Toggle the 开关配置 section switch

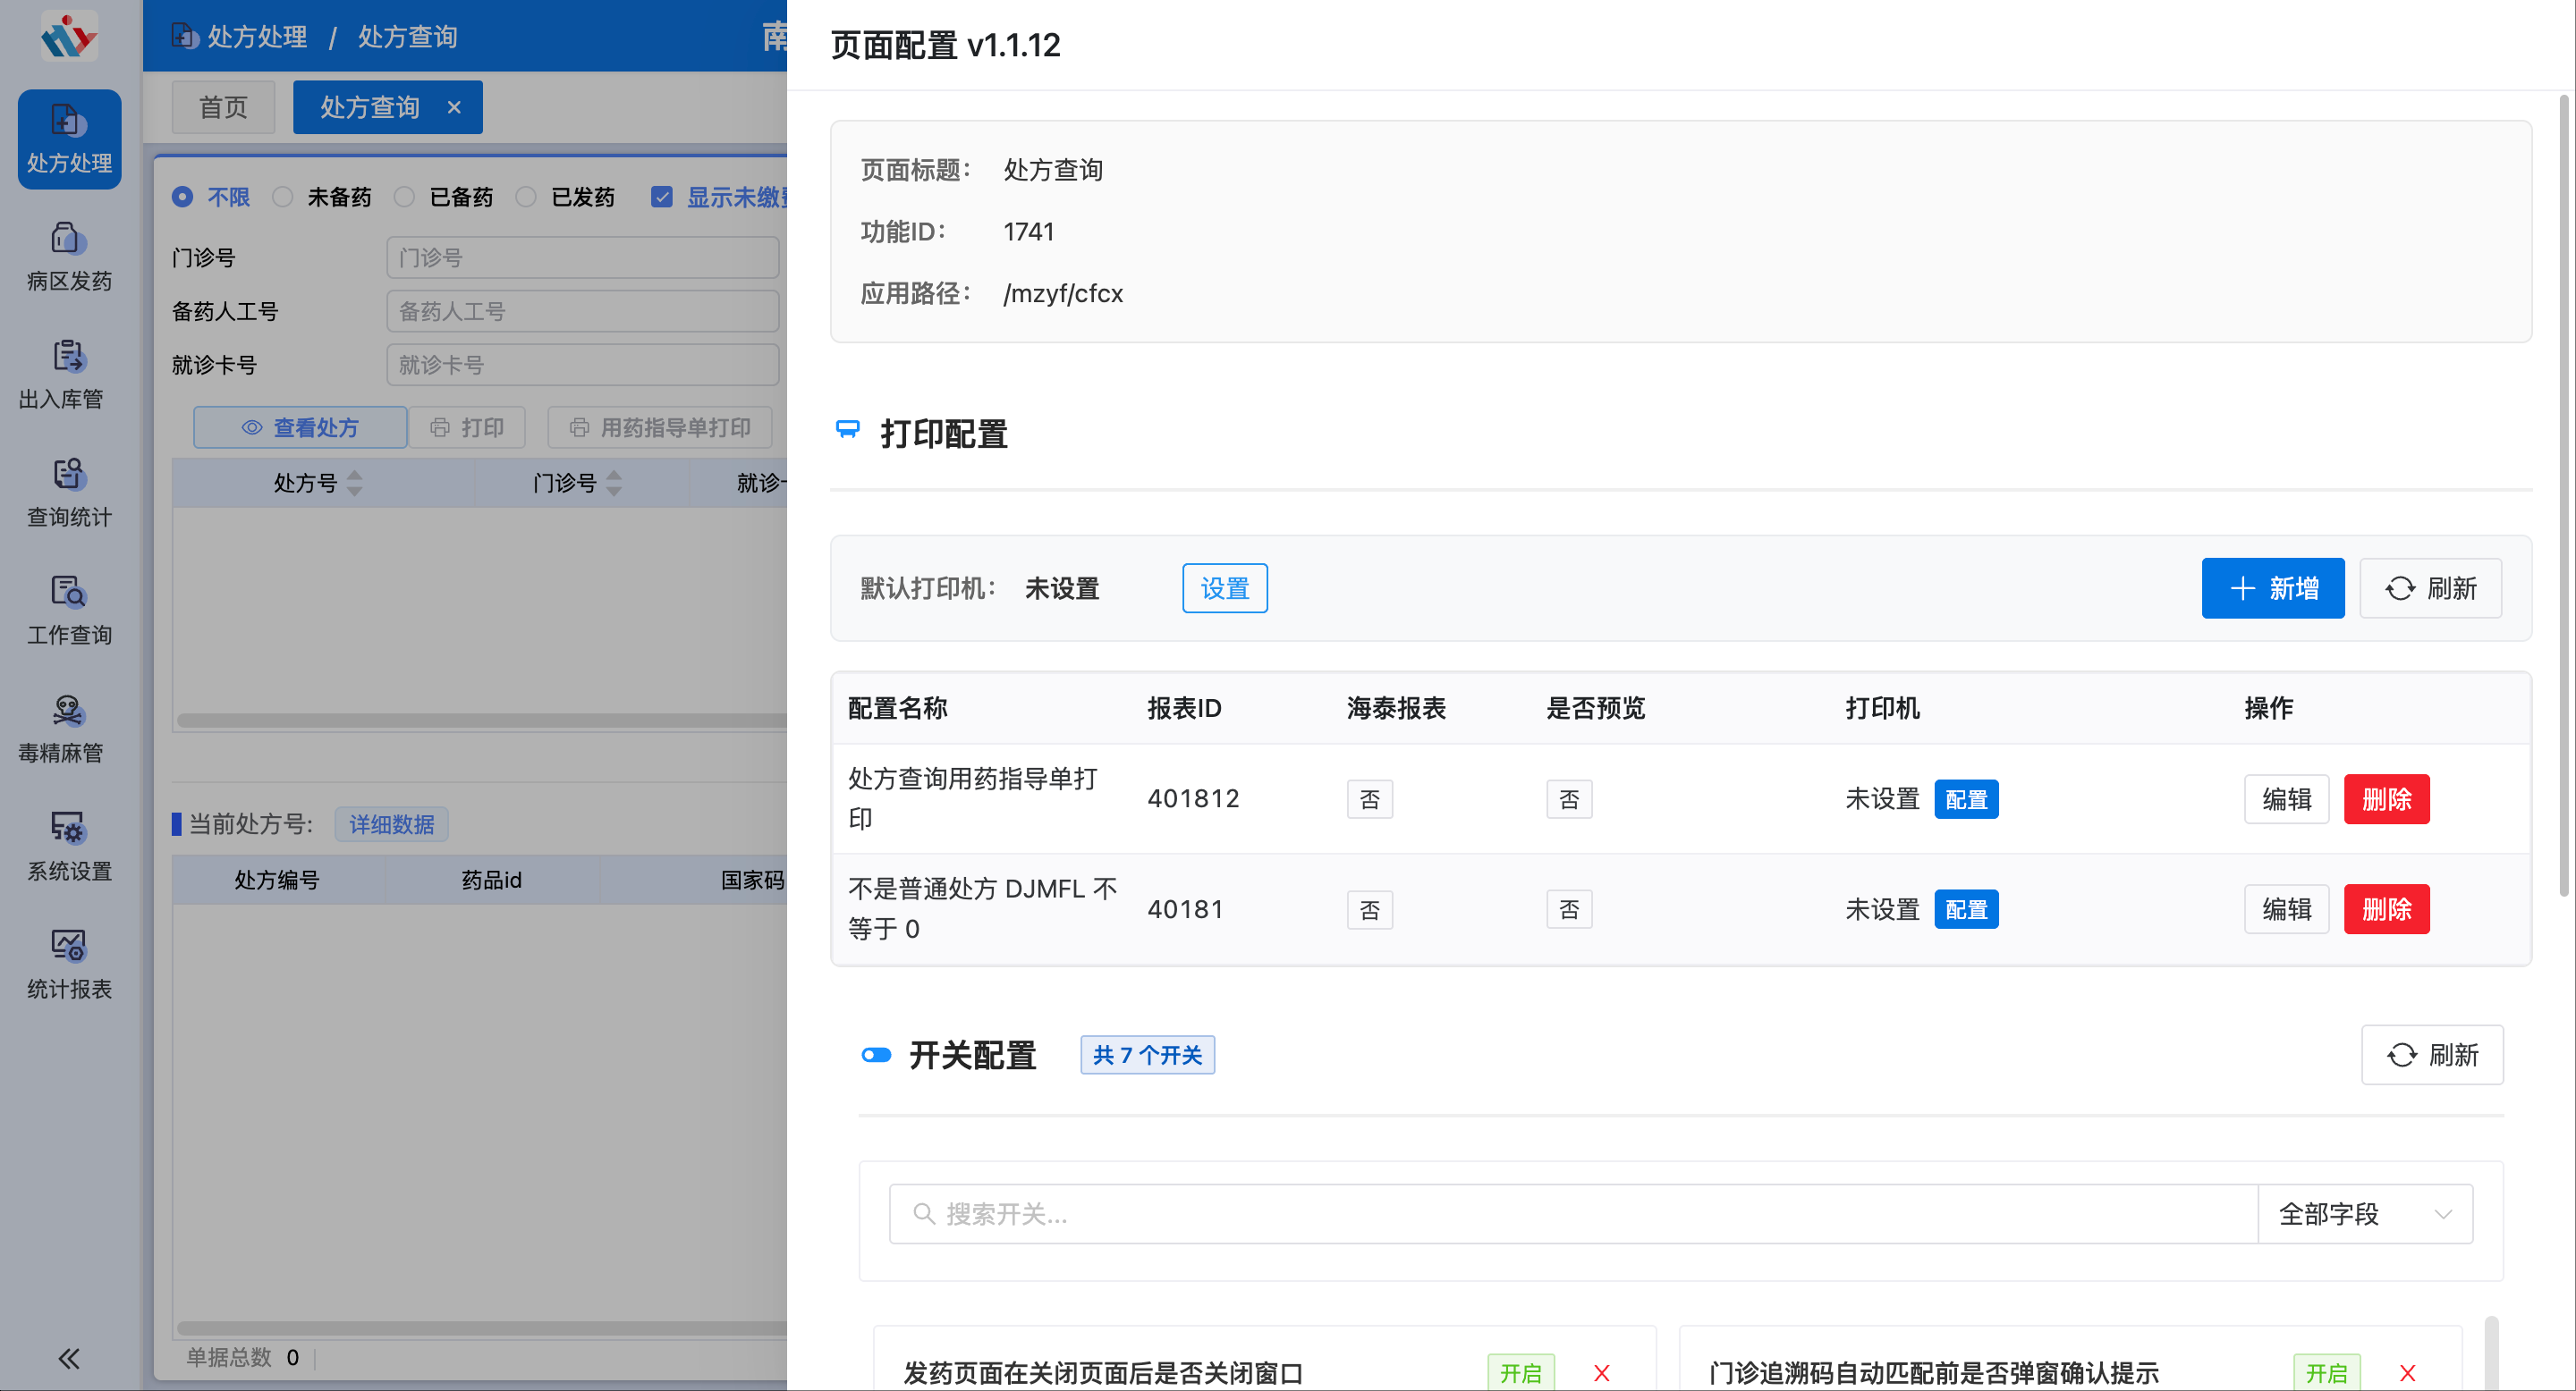pyautogui.click(x=876, y=1054)
